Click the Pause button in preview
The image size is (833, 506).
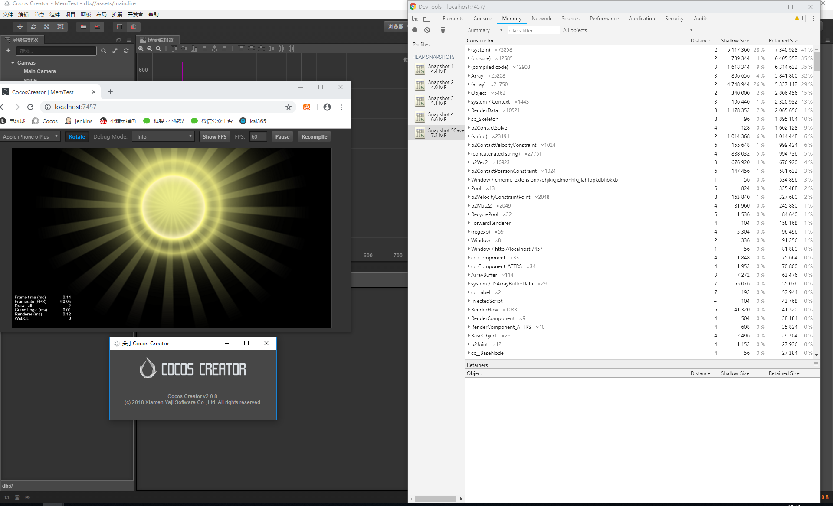(x=282, y=137)
